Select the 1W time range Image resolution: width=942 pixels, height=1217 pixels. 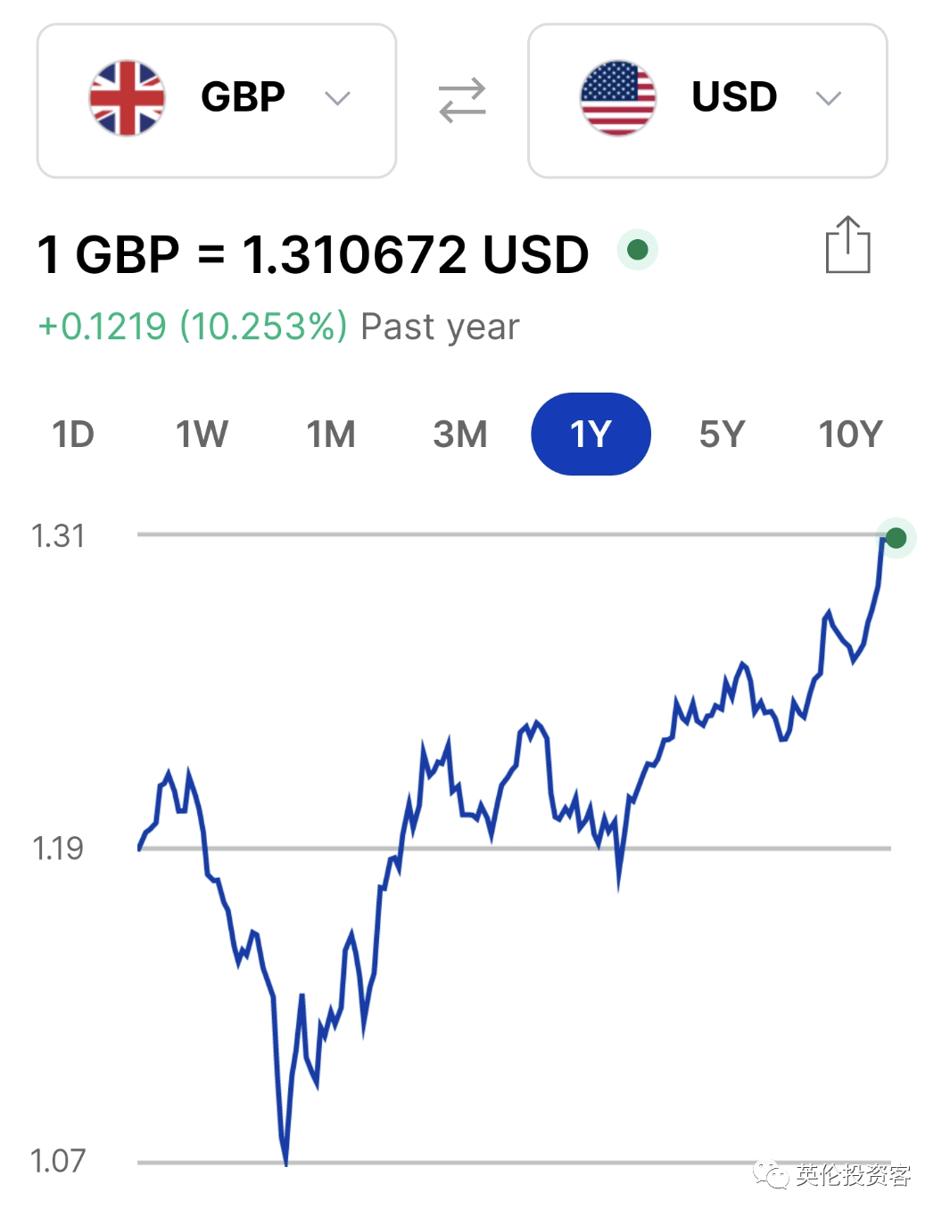click(202, 435)
